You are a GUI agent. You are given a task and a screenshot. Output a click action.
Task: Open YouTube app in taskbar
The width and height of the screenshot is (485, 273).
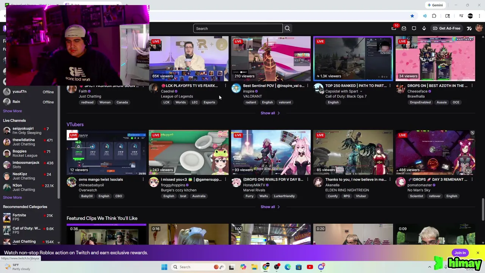[310, 267]
